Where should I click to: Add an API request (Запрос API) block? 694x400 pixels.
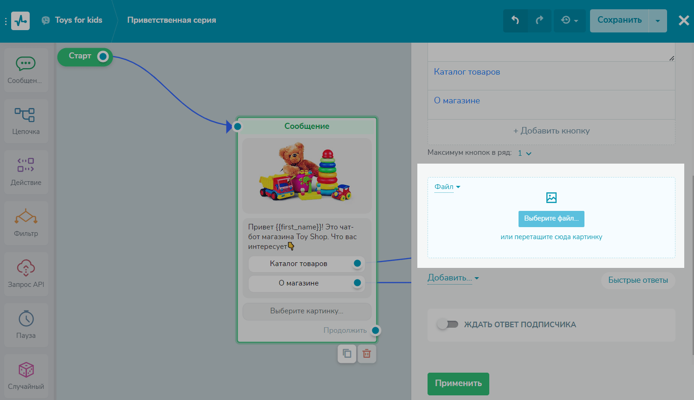click(26, 273)
